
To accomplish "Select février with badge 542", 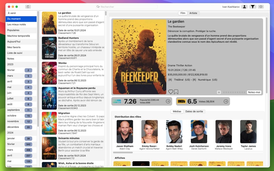I will coord(21,144).
